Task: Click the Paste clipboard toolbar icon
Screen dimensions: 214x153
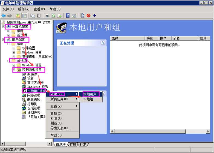Action: coord(39,16)
